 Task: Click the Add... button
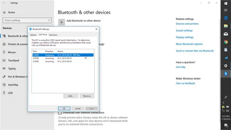coord(71,96)
